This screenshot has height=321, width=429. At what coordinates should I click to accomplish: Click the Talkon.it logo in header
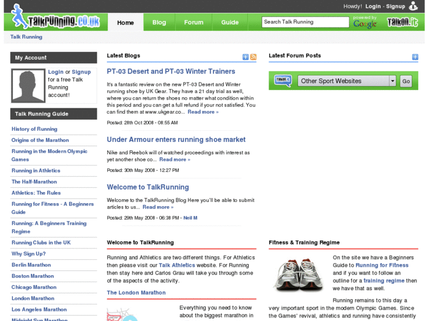(x=402, y=22)
